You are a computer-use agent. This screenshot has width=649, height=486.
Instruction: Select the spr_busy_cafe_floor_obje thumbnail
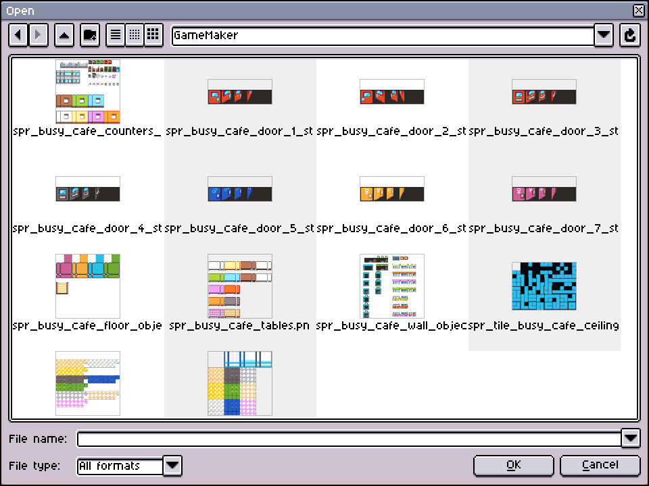pyautogui.click(x=88, y=286)
